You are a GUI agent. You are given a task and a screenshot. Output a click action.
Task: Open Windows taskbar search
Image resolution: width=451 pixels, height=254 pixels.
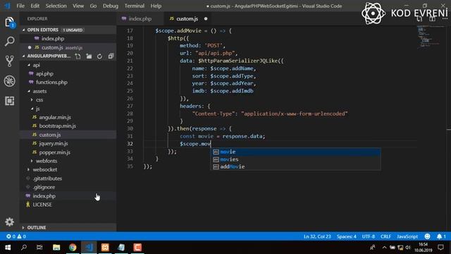point(24,248)
